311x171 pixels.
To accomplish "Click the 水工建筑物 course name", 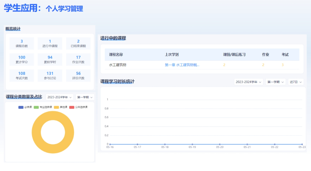I will (x=118, y=65).
